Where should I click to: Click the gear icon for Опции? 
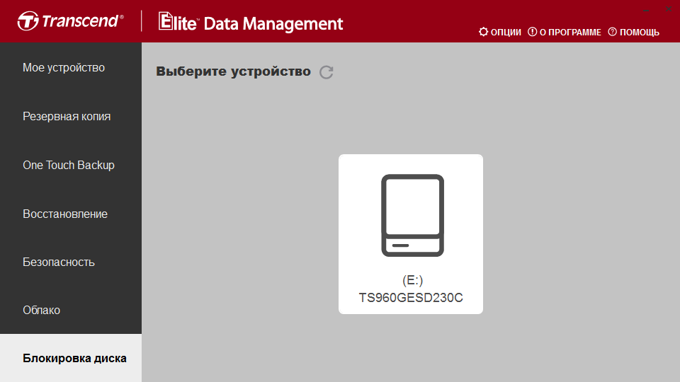(483, 32)
